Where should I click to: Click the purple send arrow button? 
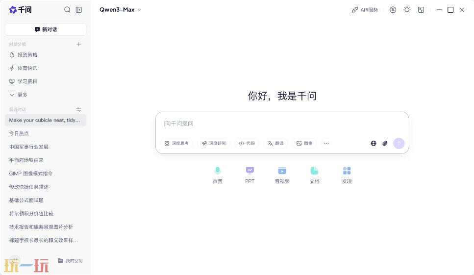(x=399, y=143)
